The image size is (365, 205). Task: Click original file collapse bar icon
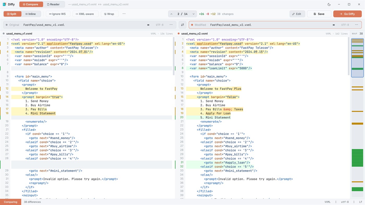coord(148,25)
